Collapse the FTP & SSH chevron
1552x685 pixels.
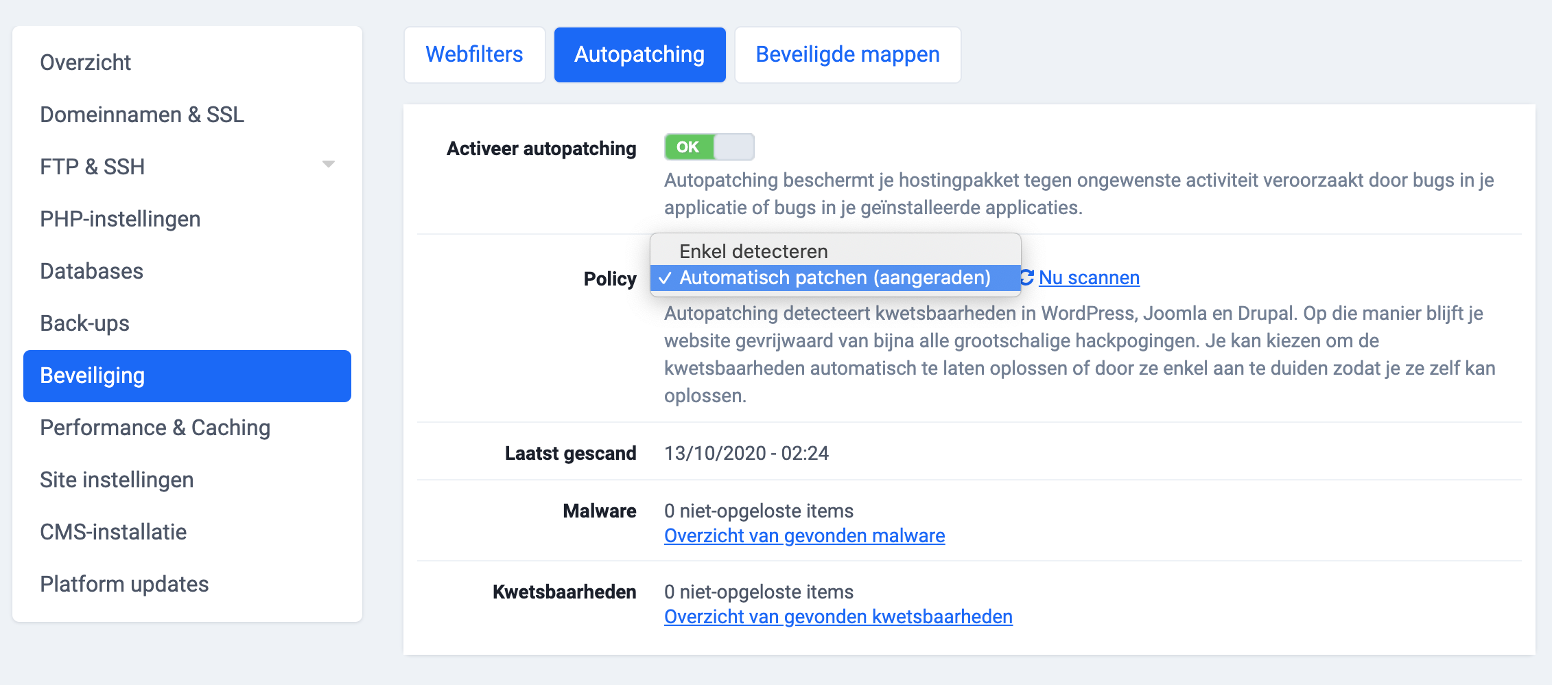click(x=329, y=163)
